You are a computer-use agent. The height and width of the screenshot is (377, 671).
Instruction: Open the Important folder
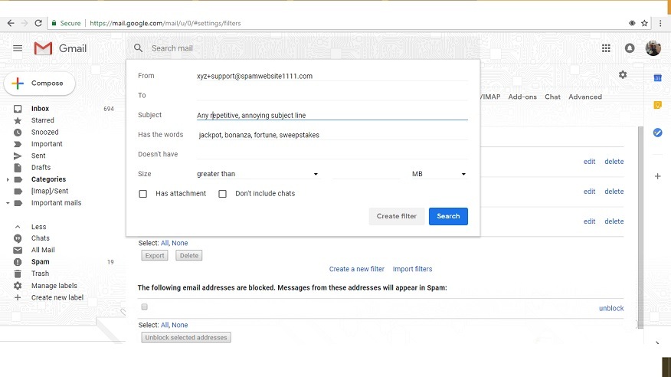point(47,144)
